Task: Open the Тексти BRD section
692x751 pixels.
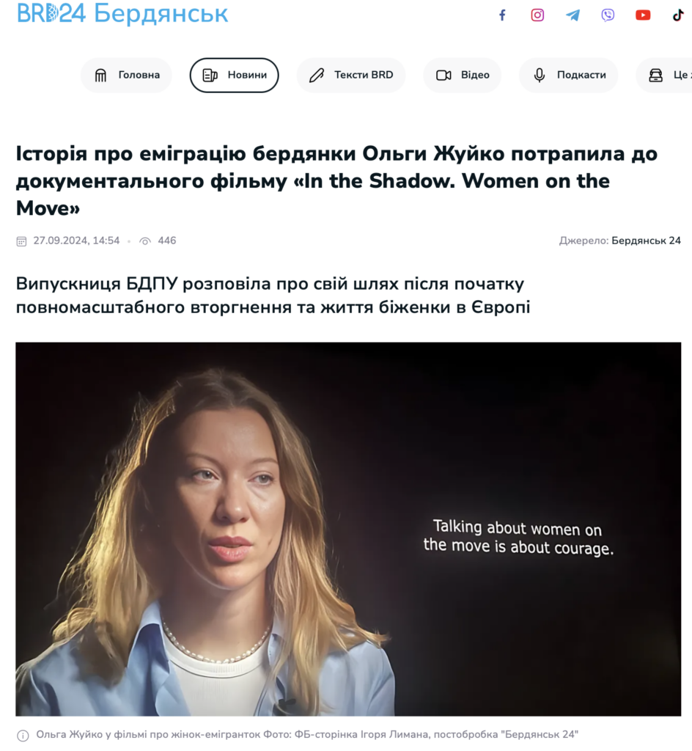Action: click(351, 76)
